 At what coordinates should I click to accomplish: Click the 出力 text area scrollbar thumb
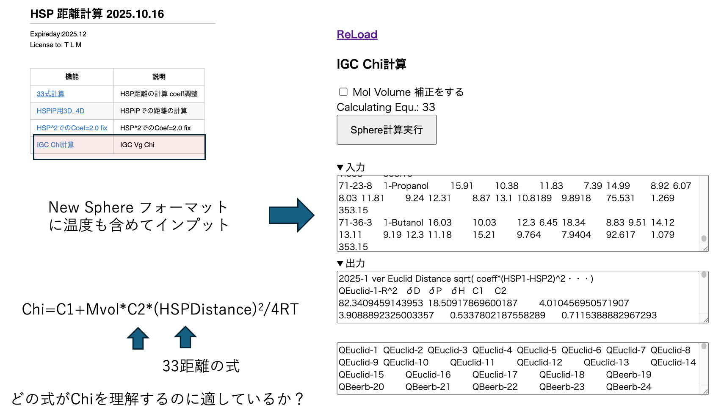[704, 275]
